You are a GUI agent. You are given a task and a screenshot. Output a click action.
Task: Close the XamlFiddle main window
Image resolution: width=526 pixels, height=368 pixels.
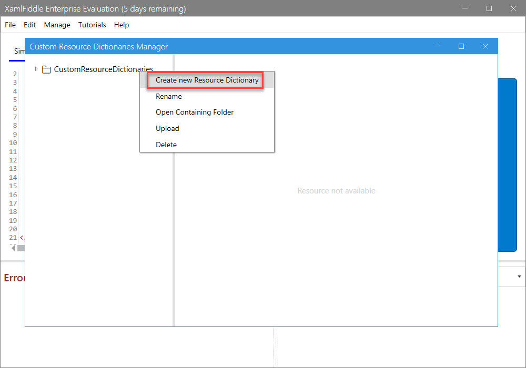513,8
